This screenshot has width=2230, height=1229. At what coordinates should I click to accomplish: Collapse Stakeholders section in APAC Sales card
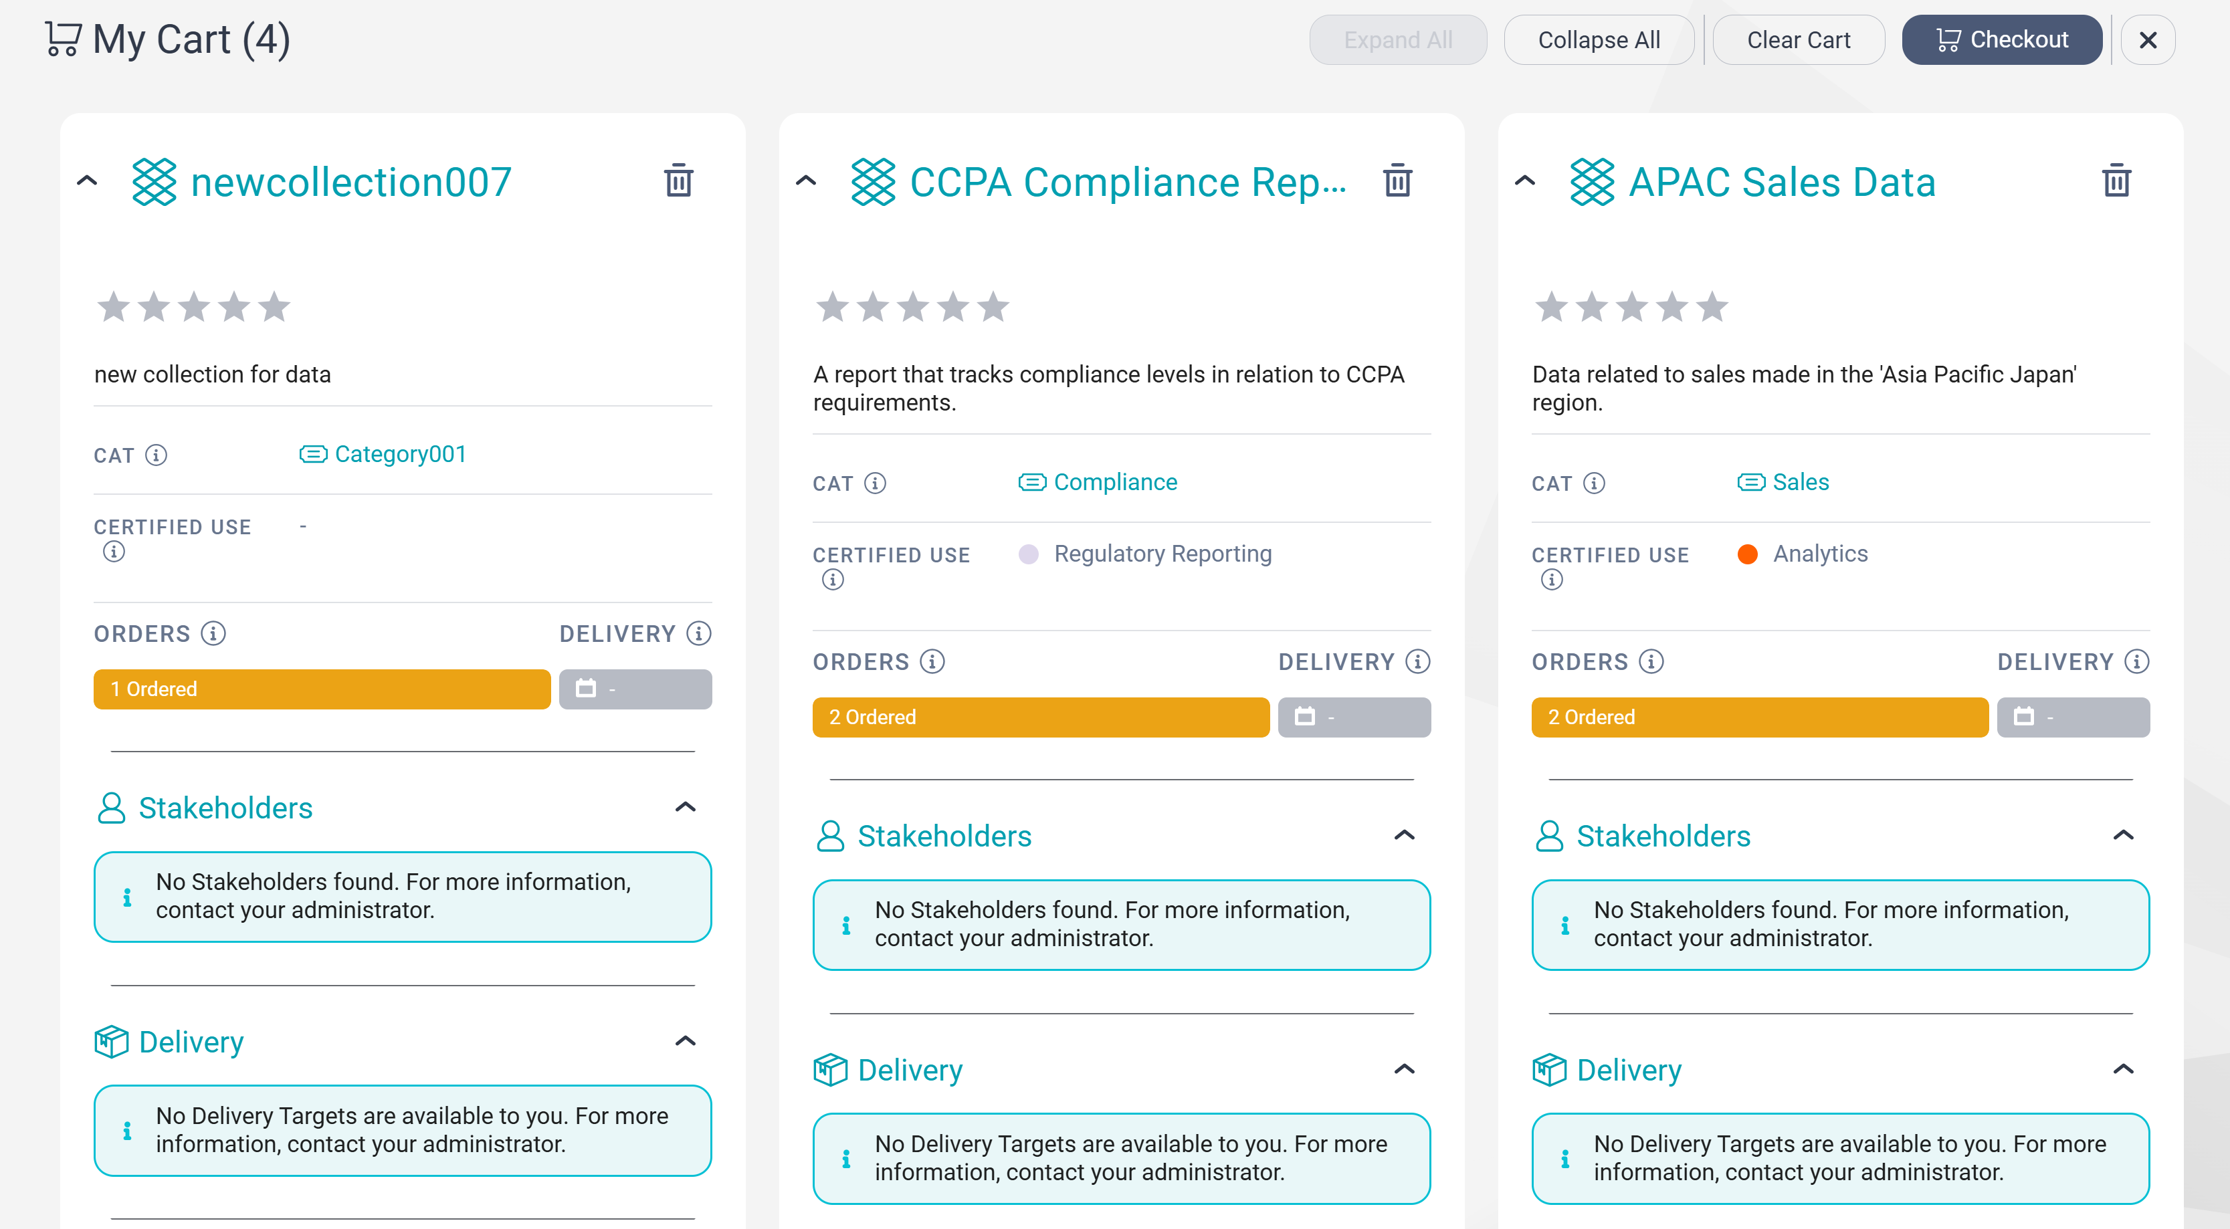[2124, 835]
